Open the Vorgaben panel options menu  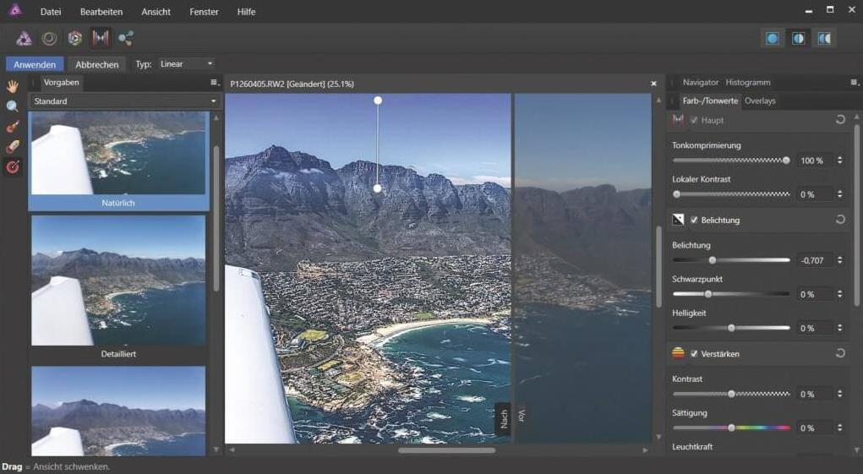215,83
